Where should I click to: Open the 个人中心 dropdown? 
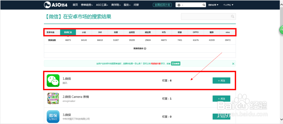point(228,5)
